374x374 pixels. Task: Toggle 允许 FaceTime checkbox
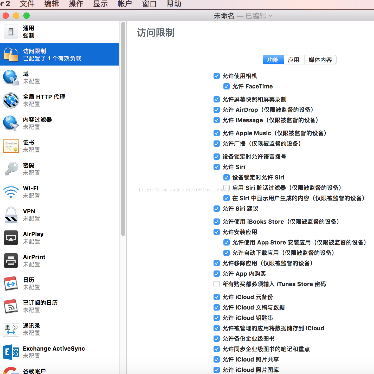(x=227, y=86)
